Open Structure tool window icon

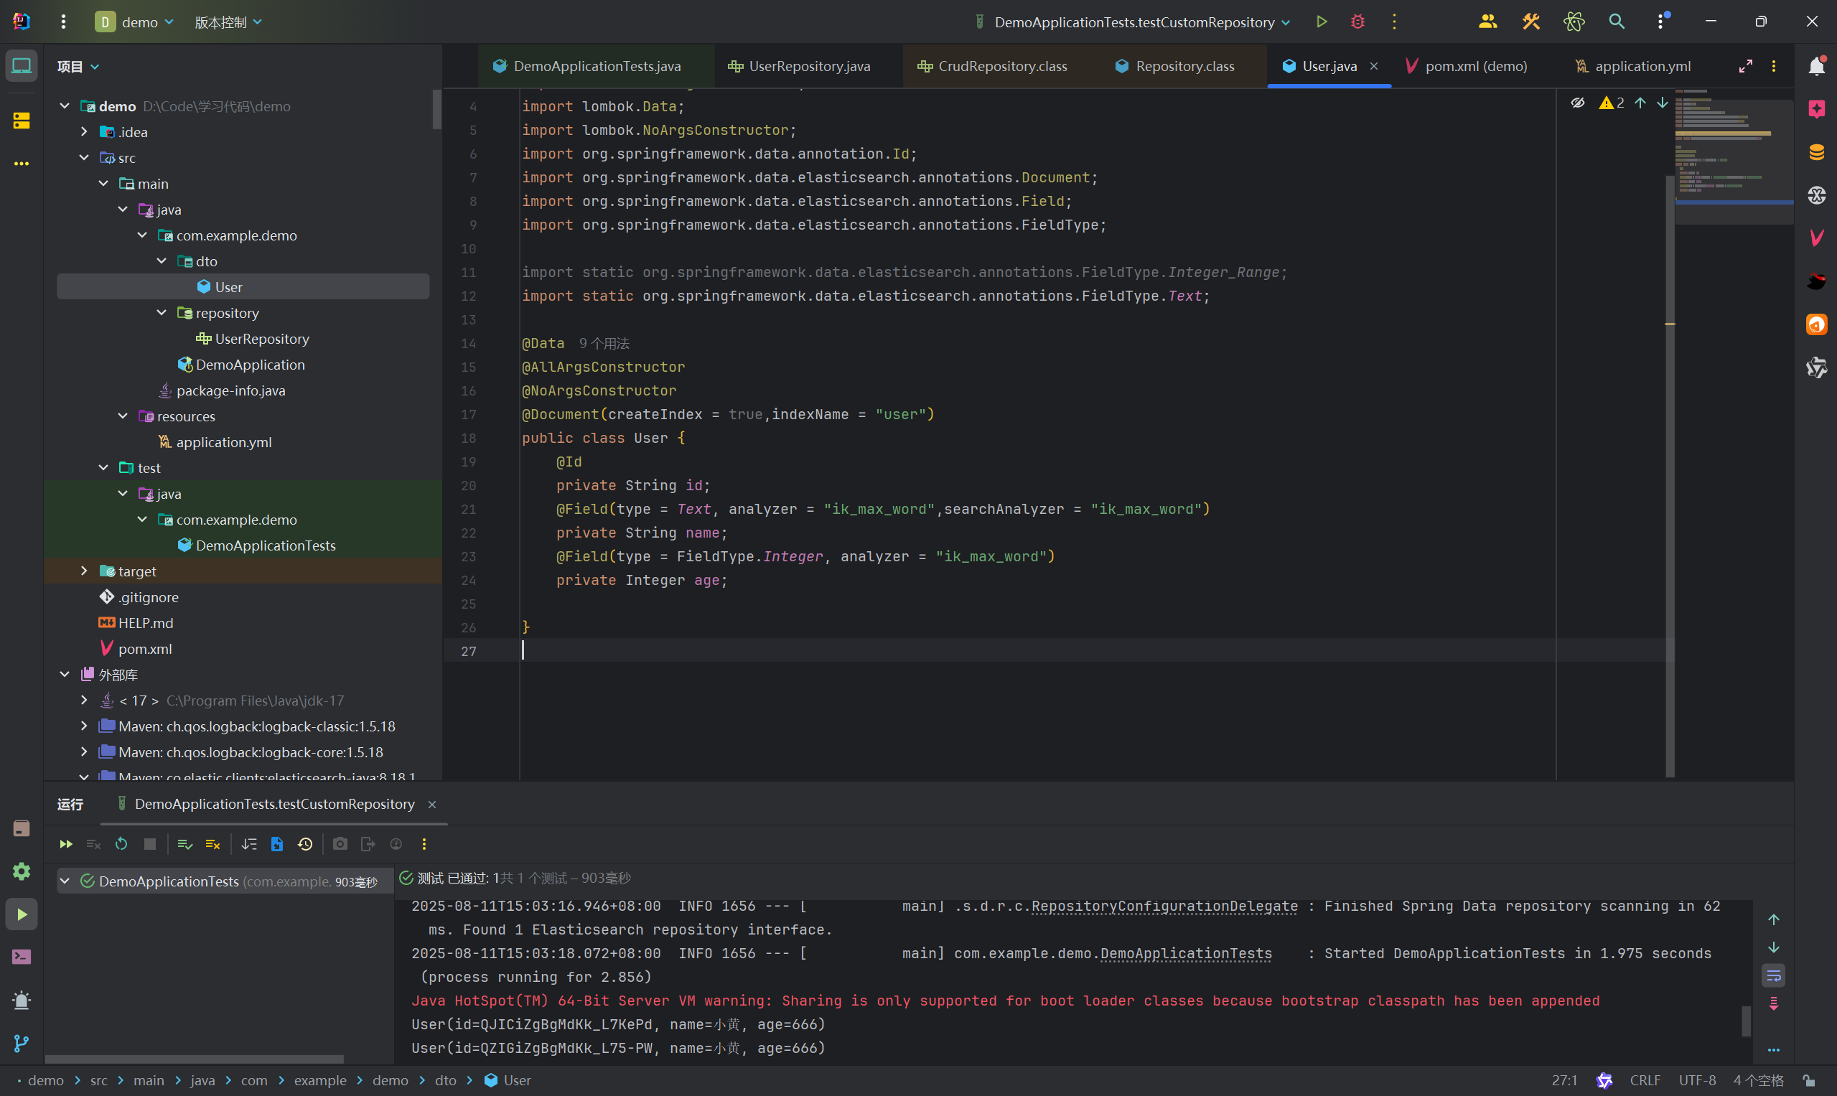pos(22,121)
